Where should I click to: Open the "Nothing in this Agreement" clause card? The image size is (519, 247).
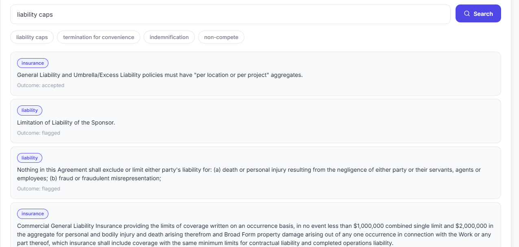coord(255,173)
